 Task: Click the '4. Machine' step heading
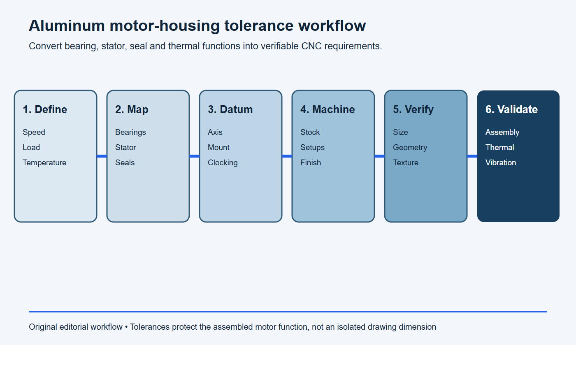click(x=327, y=109)
